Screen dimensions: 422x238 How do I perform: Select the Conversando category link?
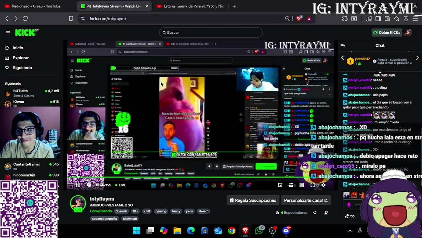(101, 211)
